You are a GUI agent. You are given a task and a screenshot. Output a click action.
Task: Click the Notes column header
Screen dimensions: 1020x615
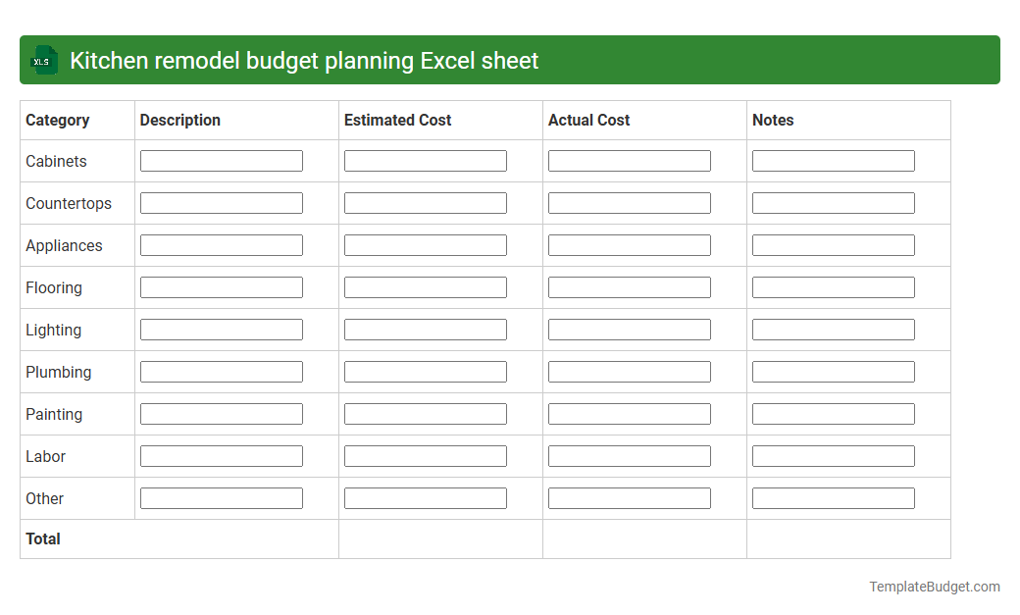coord(773,120)
